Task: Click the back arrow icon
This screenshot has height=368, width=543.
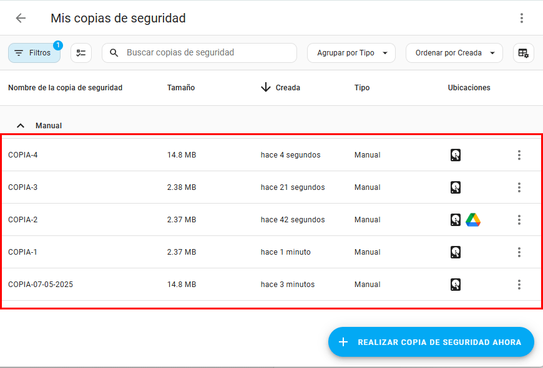Action: coord(21,18)
